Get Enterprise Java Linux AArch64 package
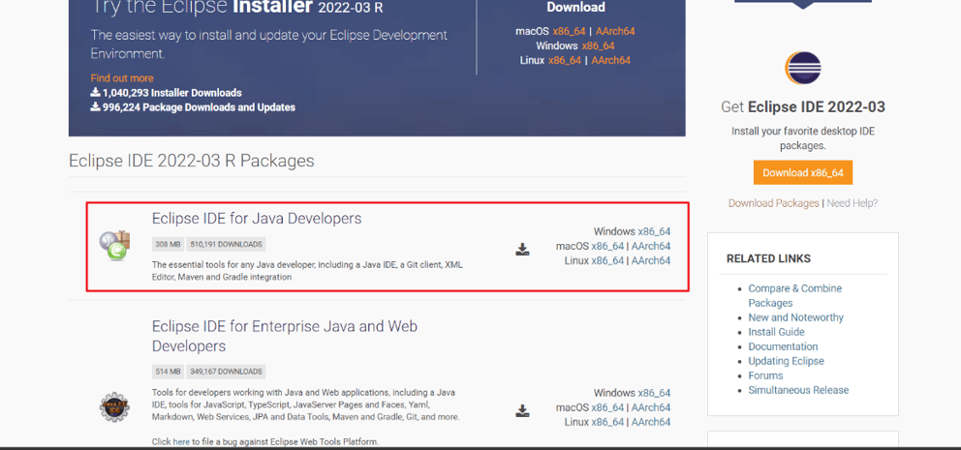This screenshot has width=961, height=450. [651, 422]
